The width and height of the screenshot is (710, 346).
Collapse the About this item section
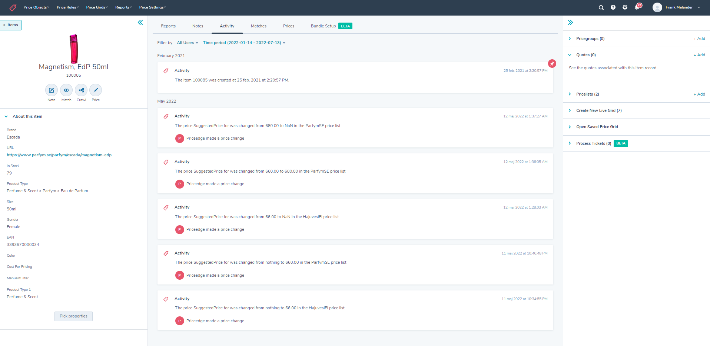coord(6,117)
